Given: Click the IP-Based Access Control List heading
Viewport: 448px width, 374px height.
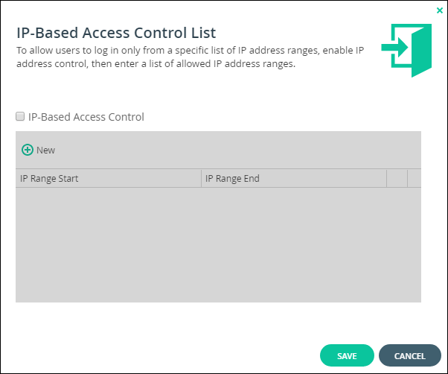Looking at the screenshot, I should [116, 33].
